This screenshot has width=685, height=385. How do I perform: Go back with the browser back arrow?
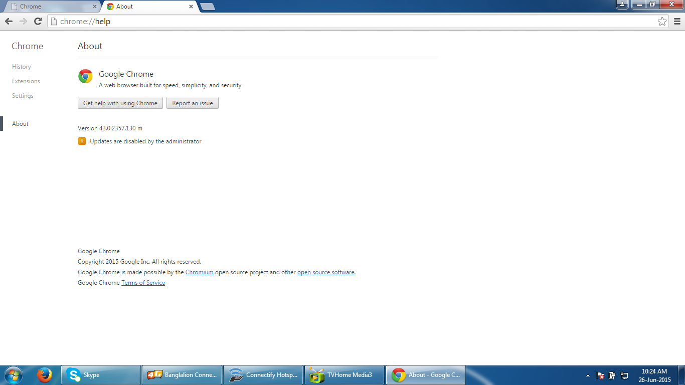pos(9,21)
